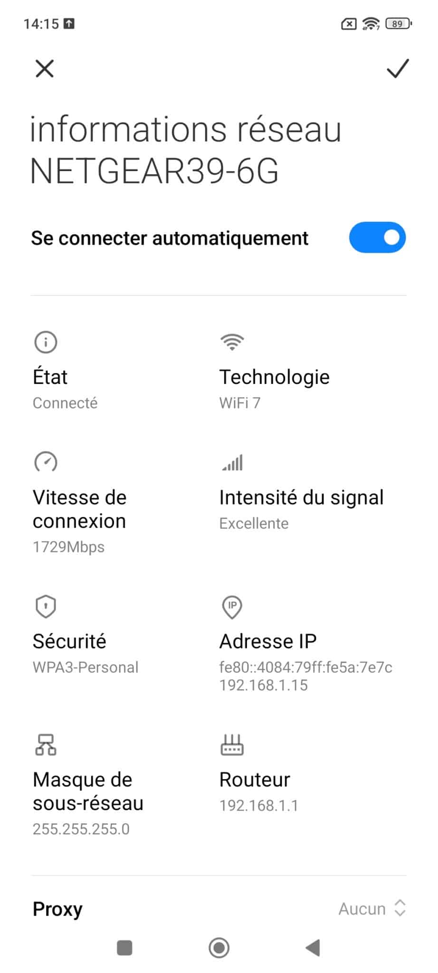Tap the subnet mask network icon

[x=46, y=744]
